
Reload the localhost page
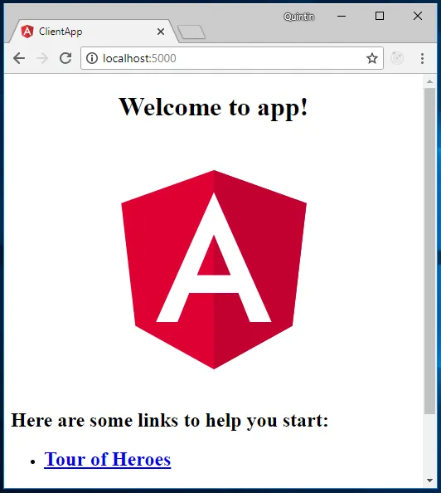tap(65, 58)
